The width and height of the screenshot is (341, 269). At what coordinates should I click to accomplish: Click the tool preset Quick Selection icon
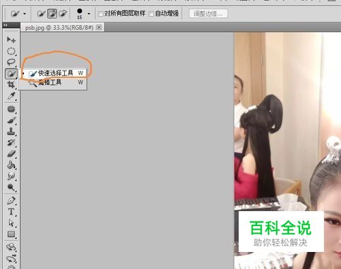pyautogui.click(x=15, y=14)
